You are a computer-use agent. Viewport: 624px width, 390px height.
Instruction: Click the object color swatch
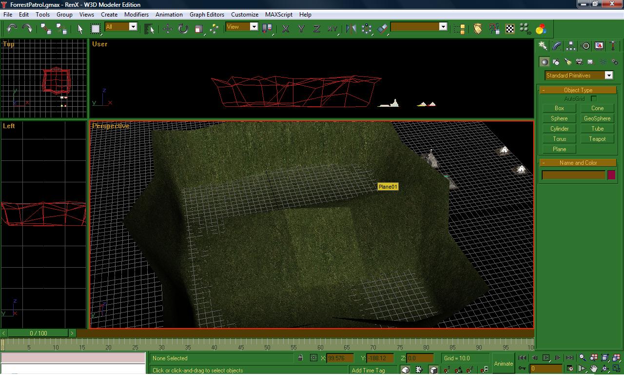pyautogui.click(x=611, y=175)
